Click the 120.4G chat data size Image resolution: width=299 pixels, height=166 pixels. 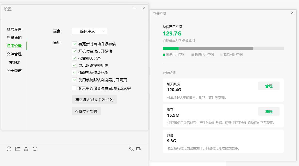pos(174,90)
